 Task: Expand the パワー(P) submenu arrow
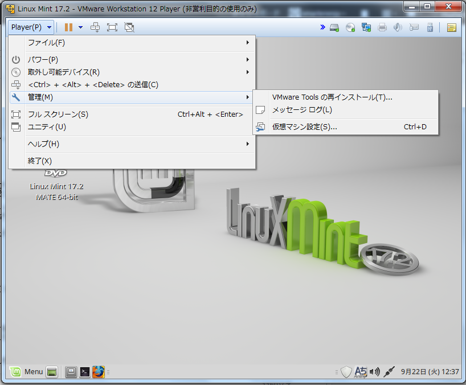pyautogui.click(x=248, y=60)
